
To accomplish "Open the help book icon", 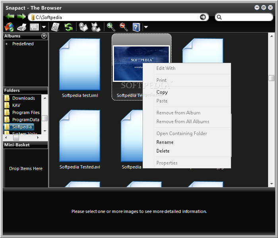I will [136, 27].
